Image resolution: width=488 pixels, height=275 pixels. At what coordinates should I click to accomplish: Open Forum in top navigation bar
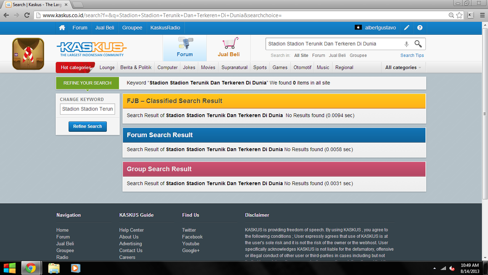point(80,28)
